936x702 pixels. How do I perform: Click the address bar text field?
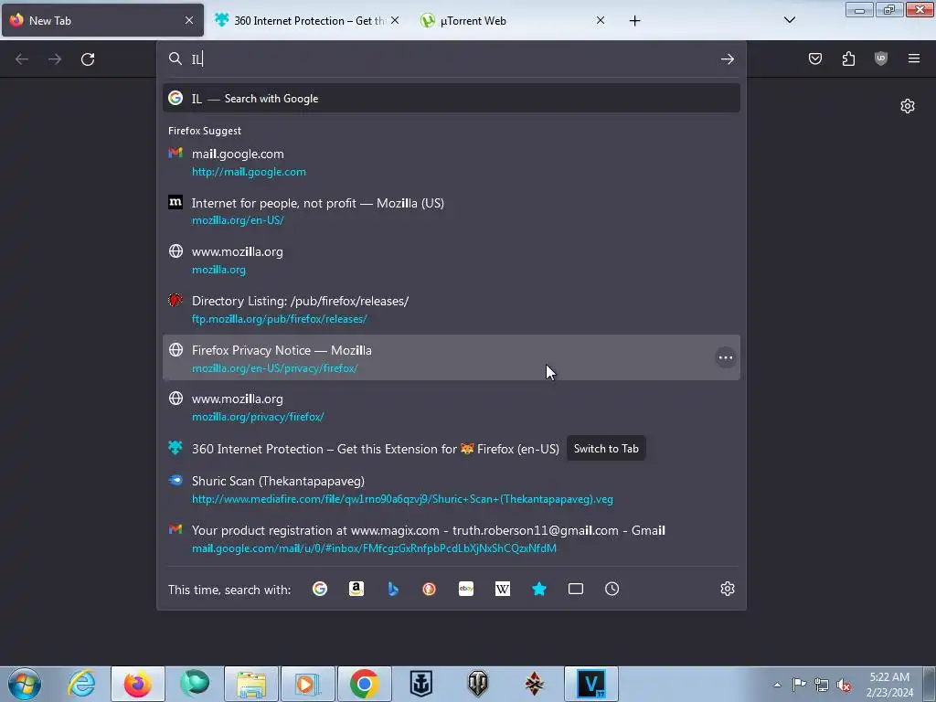tap(453, 58)
